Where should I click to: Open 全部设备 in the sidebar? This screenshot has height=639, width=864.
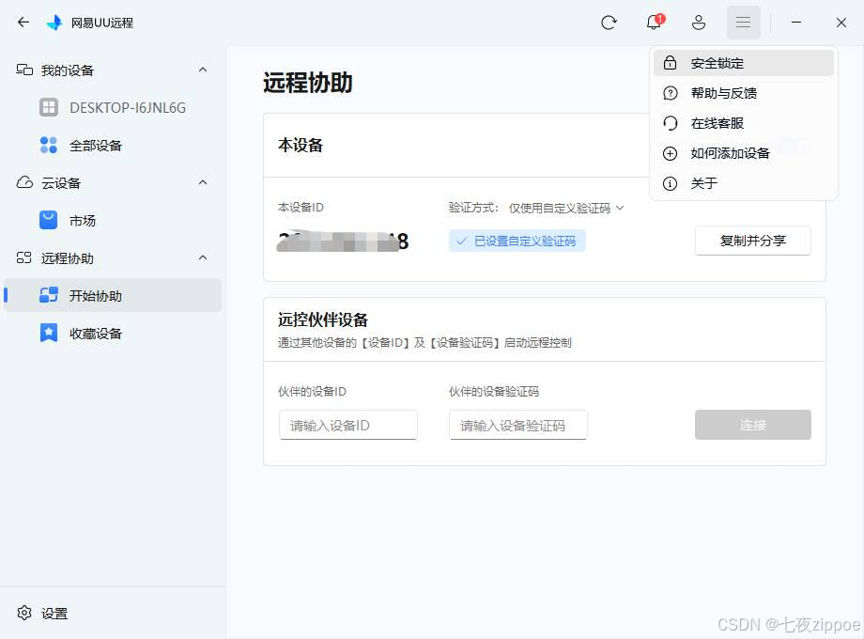pyautogui.click(x=95, y=146)
